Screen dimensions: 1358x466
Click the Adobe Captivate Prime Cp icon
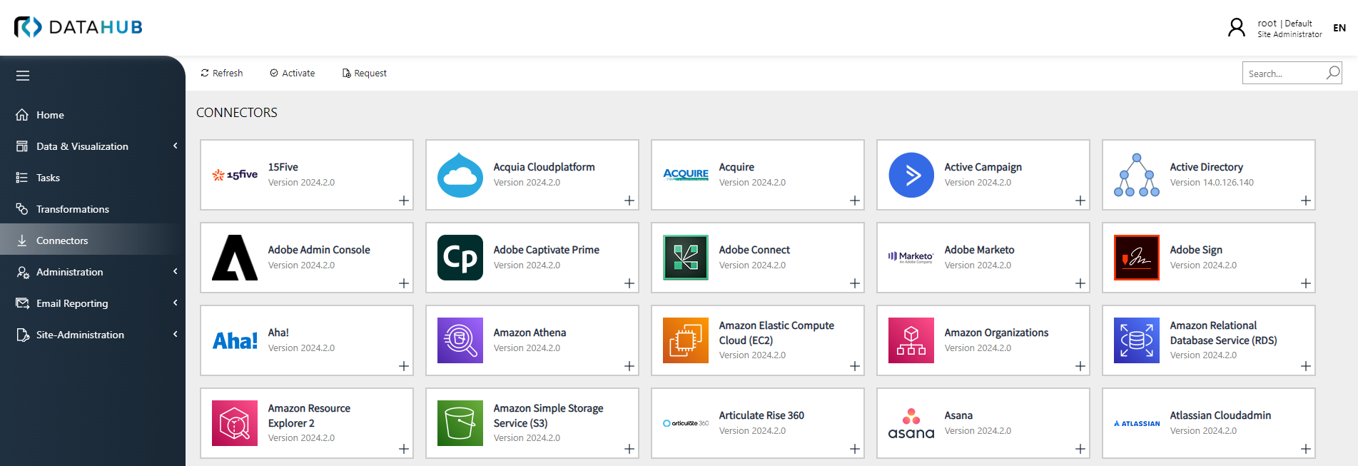(460, 258)
